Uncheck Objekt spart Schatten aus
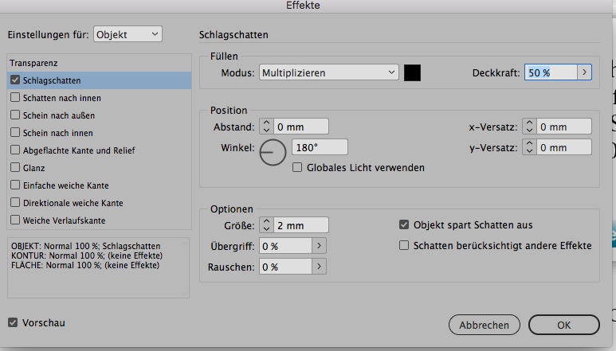The width and height of the screenshot is (616, 351). [405, 225]
